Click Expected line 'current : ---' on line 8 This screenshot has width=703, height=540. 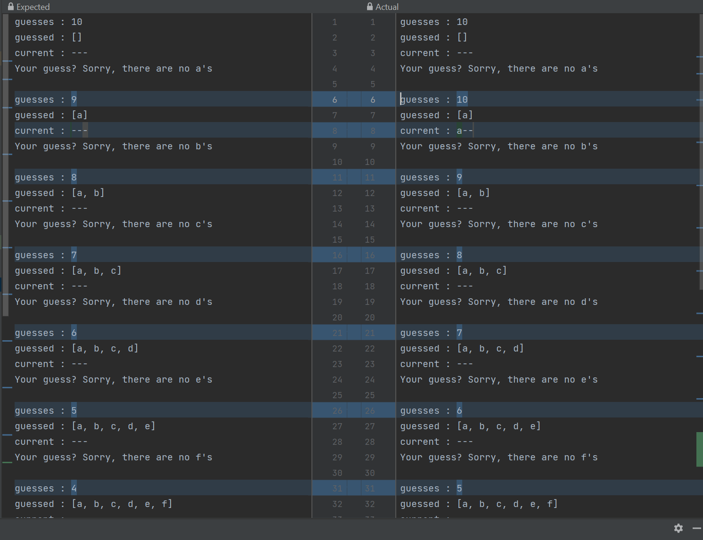[51, 131]
